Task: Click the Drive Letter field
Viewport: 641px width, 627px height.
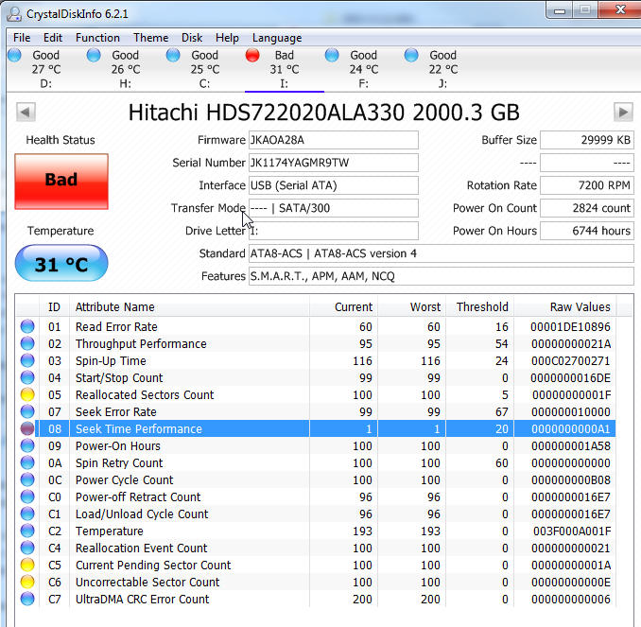Action: [x=333, y=231]
